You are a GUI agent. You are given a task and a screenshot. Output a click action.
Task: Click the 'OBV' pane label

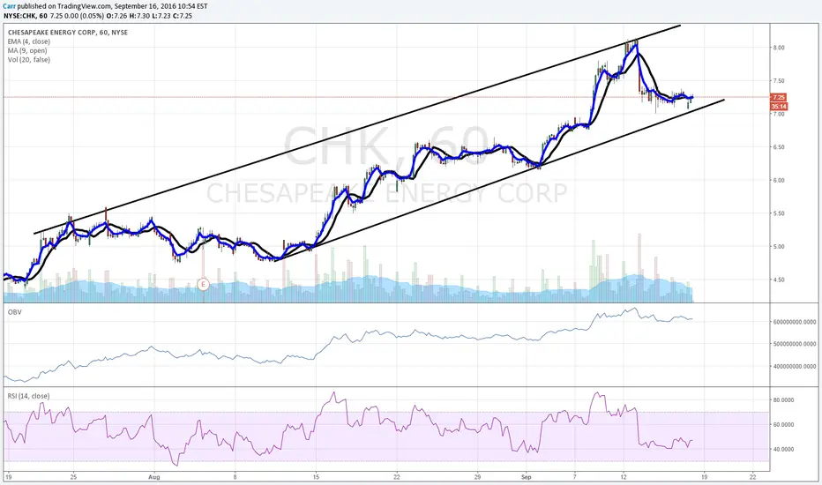(x=14, y=312)
